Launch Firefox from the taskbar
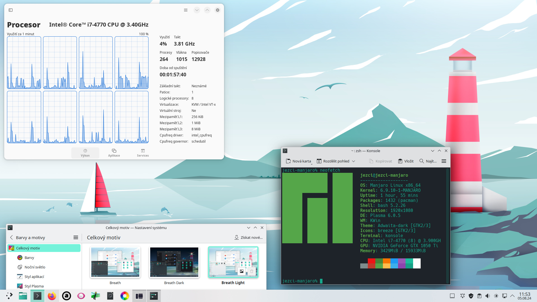Screen dimensions: 537x302 tap(52, 296)
